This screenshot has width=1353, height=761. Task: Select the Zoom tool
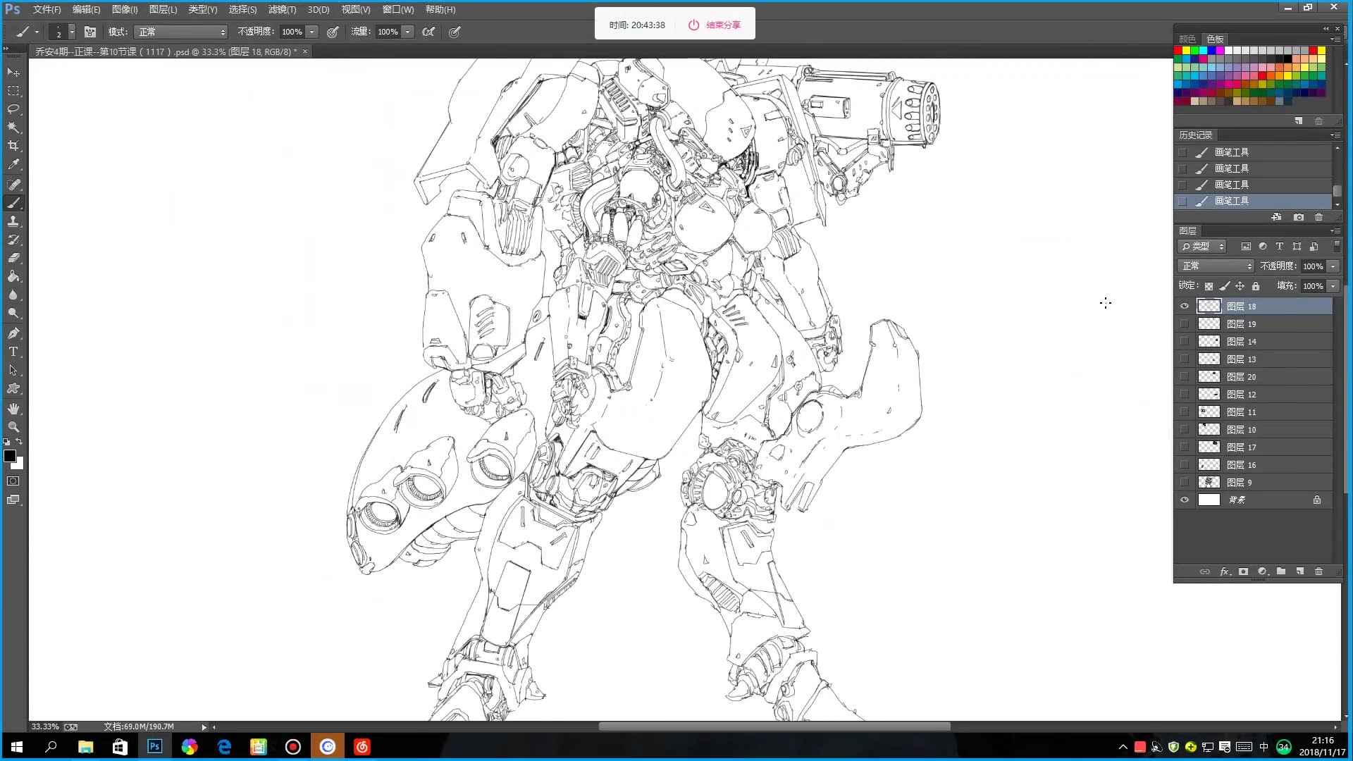click(x=13, y=427)
